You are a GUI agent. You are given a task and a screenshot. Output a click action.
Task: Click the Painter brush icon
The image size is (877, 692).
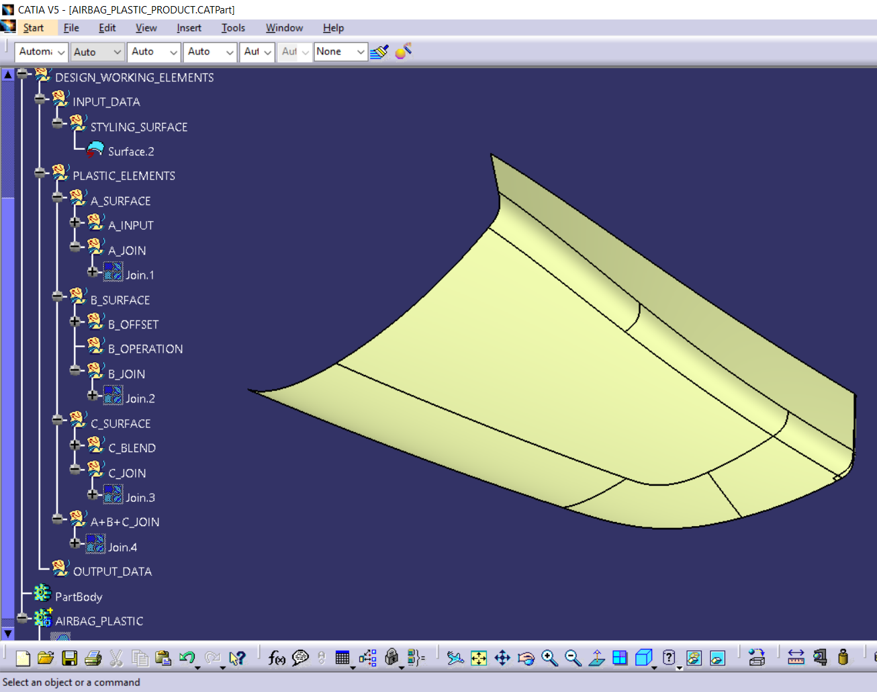[379, 52]
